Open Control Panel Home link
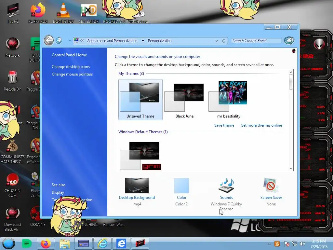 pos(69,55)
